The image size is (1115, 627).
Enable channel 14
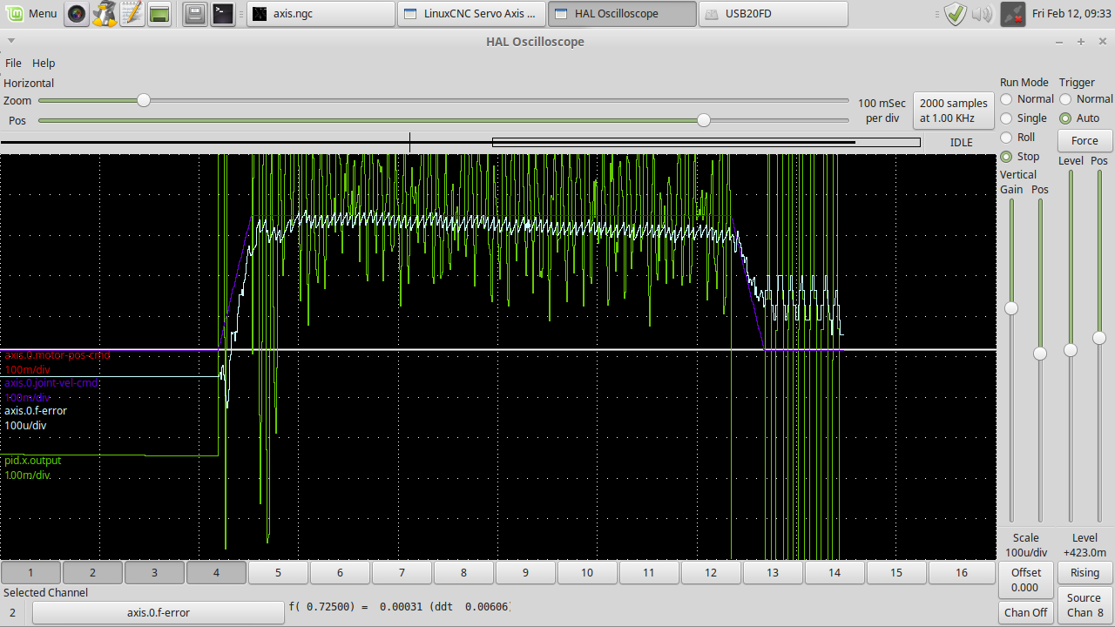pyautogui.click(x=835, y=572)
